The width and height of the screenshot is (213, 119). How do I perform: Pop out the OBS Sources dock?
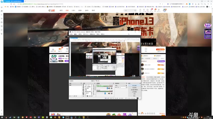click(95, 83)
